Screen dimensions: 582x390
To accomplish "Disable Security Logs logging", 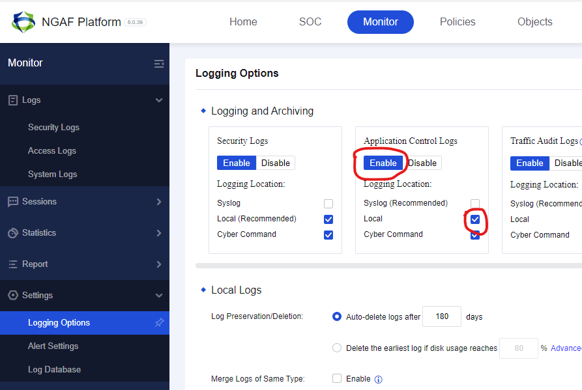I will click(x=275, y=163).
